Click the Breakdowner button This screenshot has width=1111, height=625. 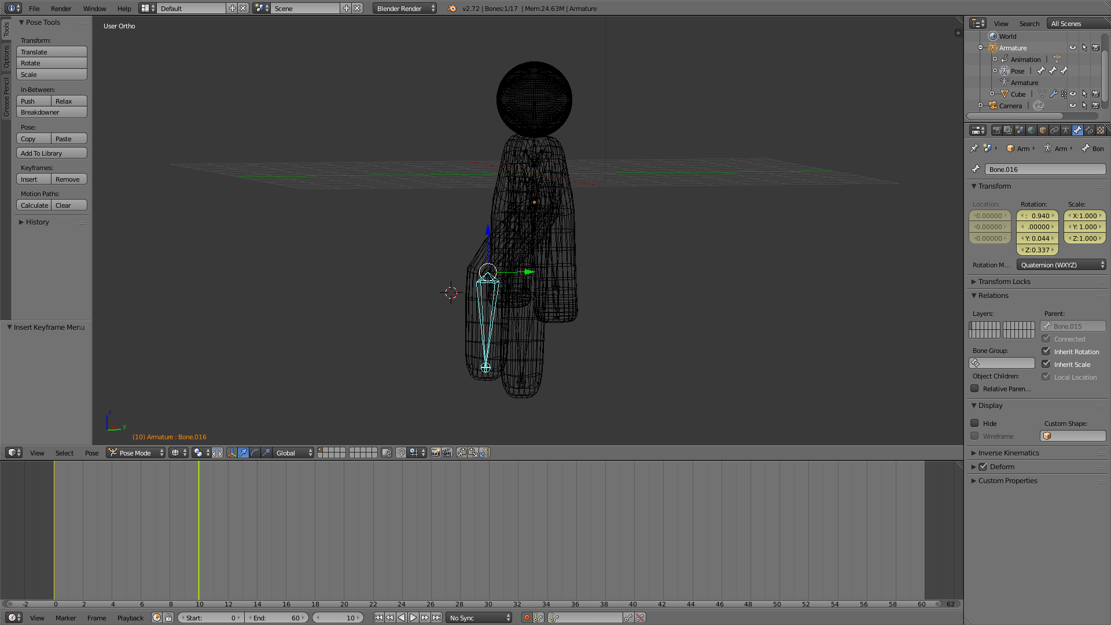(51, 112)
